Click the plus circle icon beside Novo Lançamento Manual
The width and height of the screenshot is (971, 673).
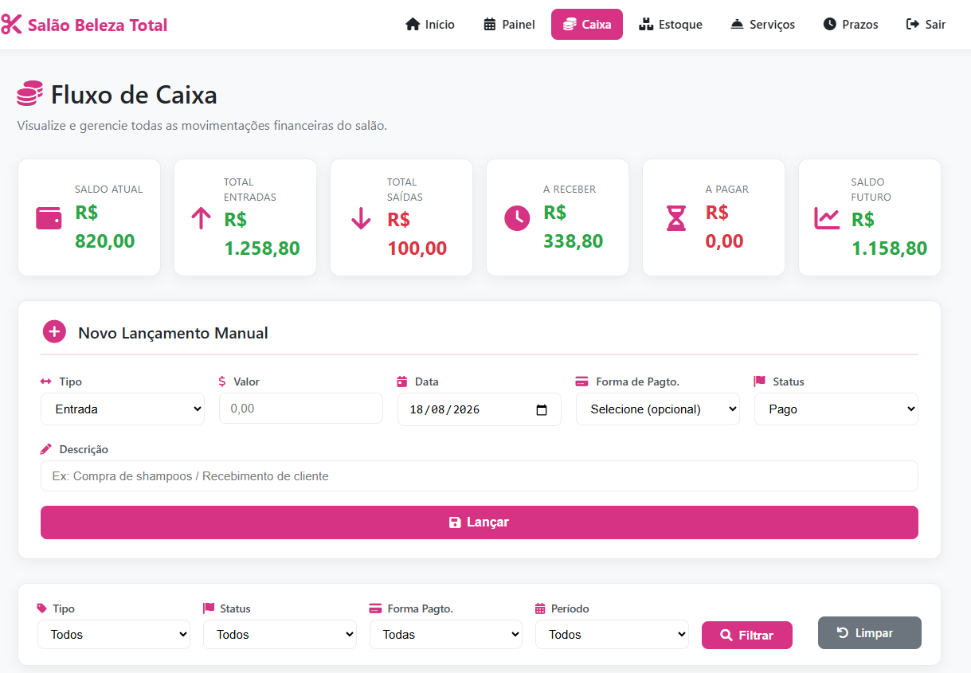(x=53, y=332)
